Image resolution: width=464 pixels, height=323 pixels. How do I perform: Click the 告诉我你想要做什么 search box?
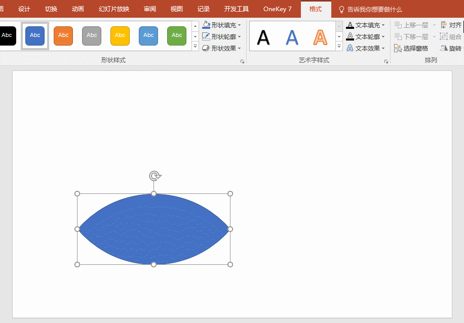pyautogui.click(x=370, y=10)
